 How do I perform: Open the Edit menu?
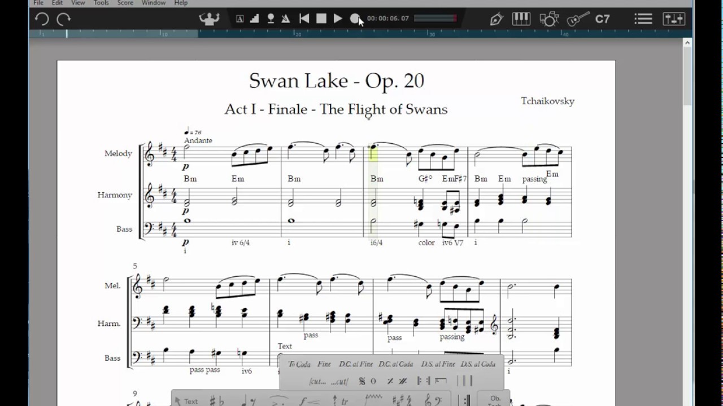tap(57, 3)
